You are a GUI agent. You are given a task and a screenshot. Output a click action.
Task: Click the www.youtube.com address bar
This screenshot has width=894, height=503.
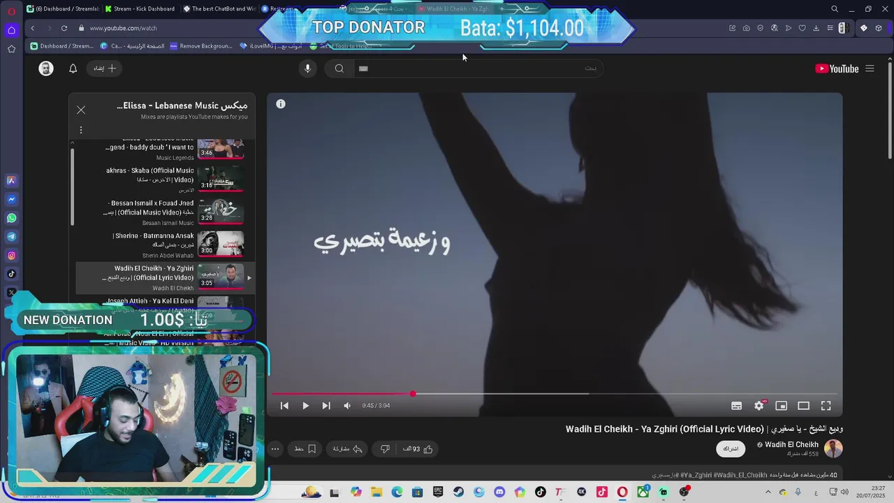point(123,28)
